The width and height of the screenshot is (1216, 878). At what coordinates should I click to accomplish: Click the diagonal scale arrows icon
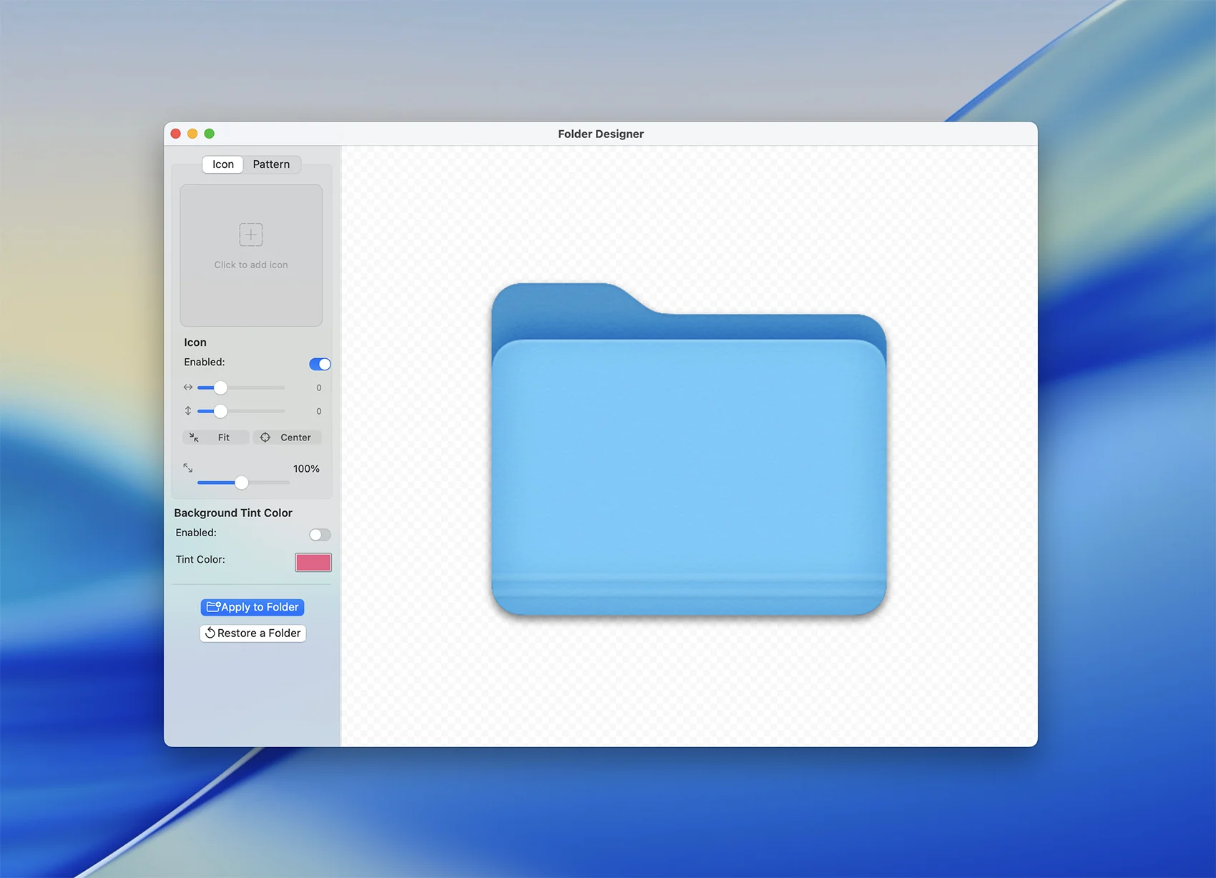[188, 468]
